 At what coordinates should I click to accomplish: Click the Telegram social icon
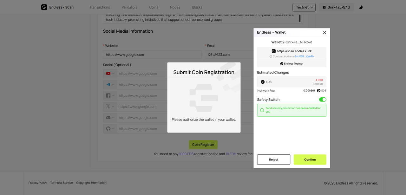pos(108,85)
